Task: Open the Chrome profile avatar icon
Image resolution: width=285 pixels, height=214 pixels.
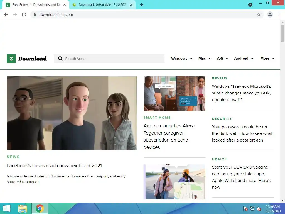Action: coord(270,14)
